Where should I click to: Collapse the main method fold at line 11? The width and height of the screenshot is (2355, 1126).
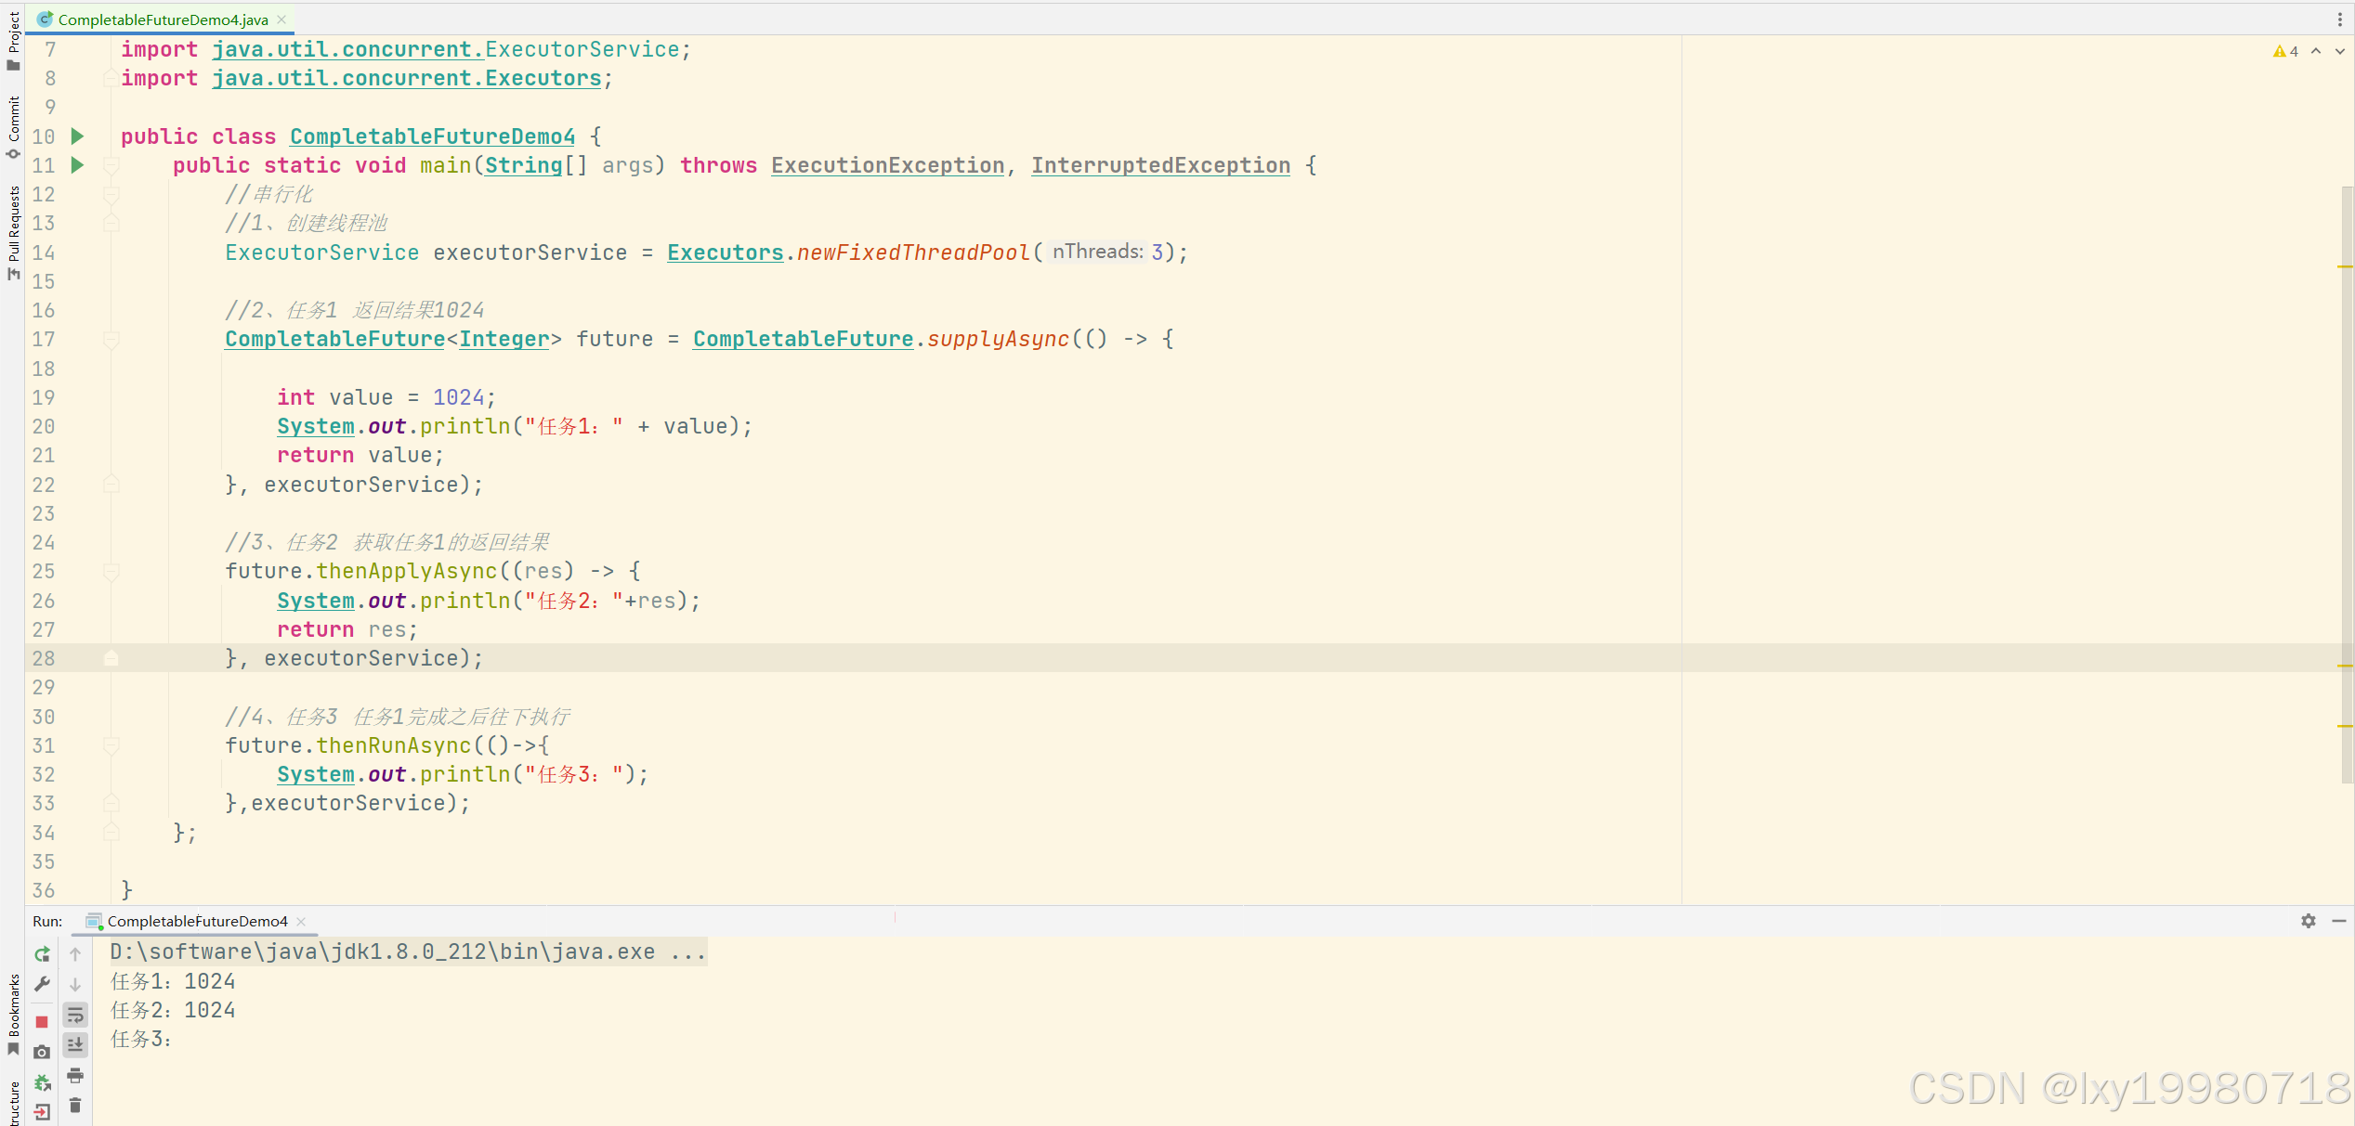point(111,165)
